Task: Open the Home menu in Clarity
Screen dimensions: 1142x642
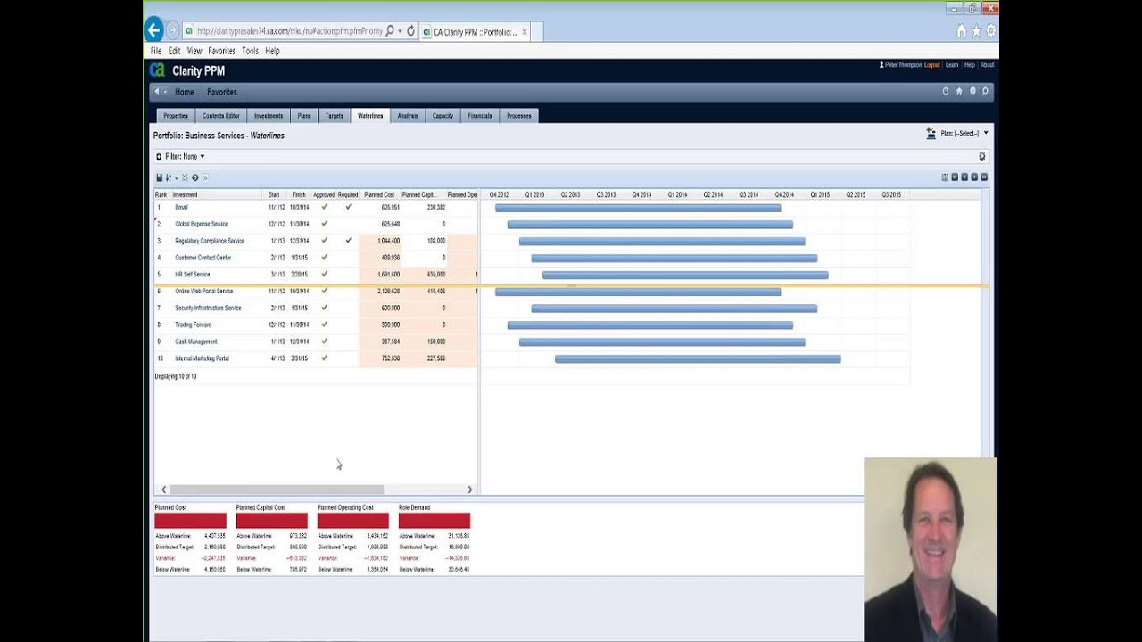Action: tap(185, 92)
